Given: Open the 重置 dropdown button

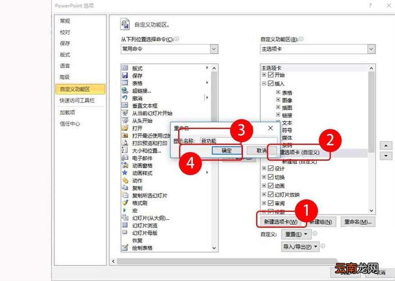Looking at the screenshot, I should (296, 234).
